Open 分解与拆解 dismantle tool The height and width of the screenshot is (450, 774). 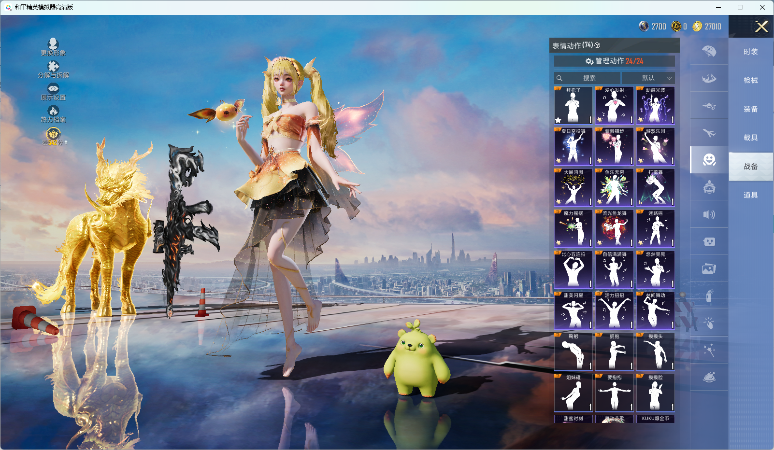[x=53, y=70]
